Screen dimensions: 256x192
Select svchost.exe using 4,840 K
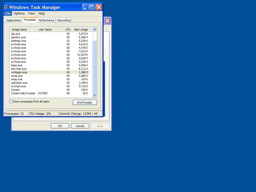50,58
